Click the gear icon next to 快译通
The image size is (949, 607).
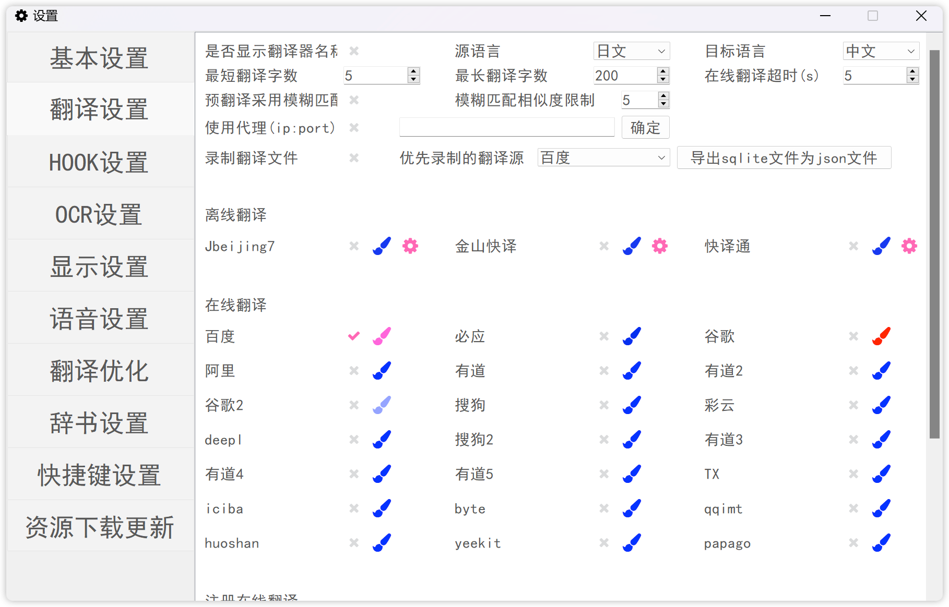(x=909, y=246)
